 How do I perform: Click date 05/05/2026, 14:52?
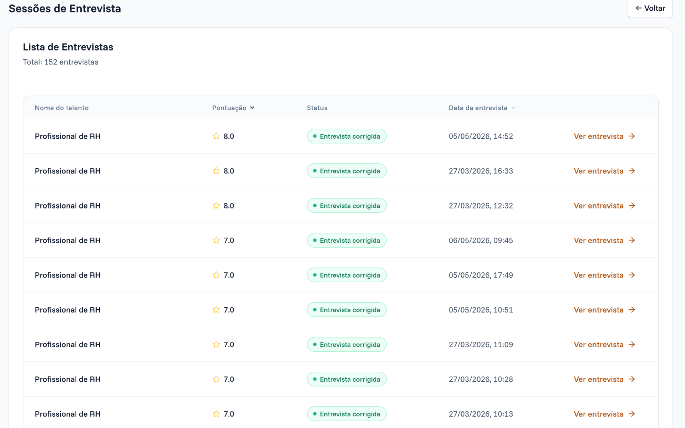coord(481,136)
